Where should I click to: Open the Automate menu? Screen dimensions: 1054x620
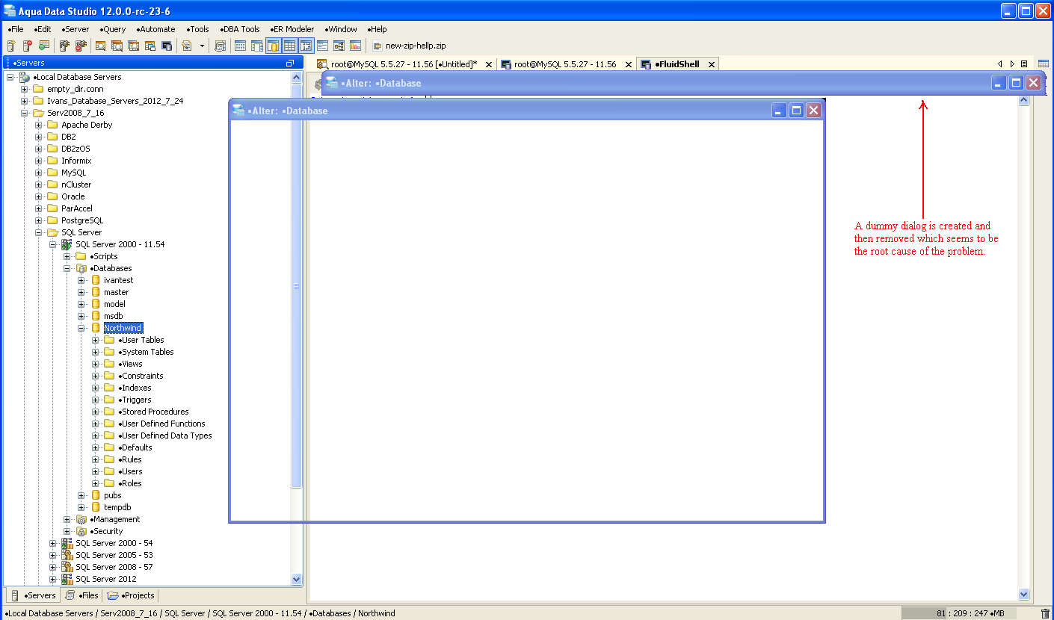pos(155,29)
